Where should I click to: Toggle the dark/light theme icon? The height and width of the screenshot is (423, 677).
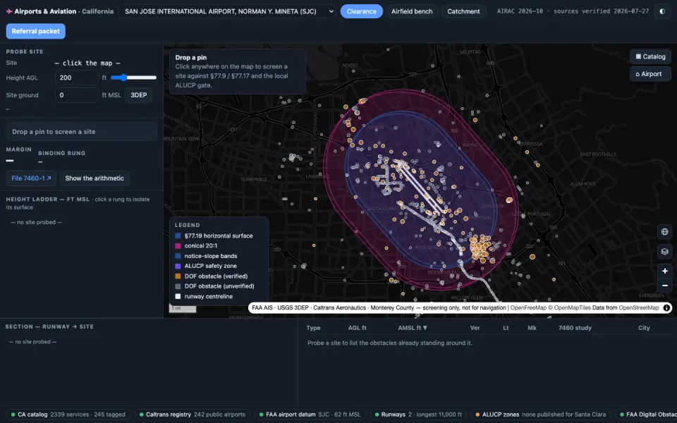pyautogui.click(x=662, y=11)
